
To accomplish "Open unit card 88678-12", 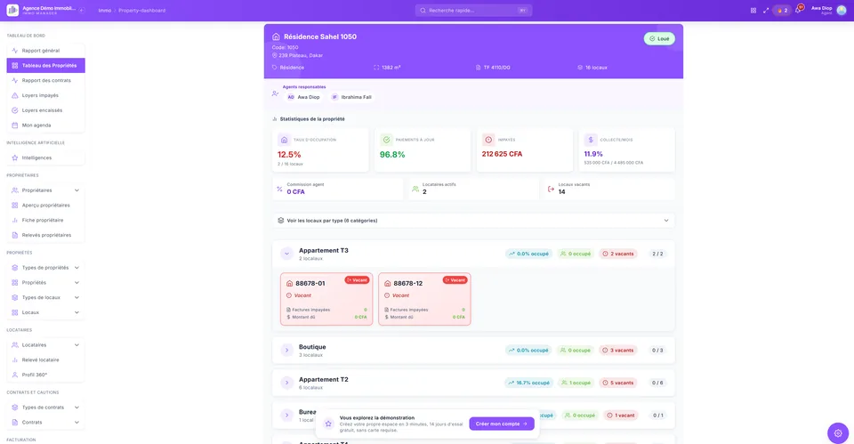I will (424, 299).
